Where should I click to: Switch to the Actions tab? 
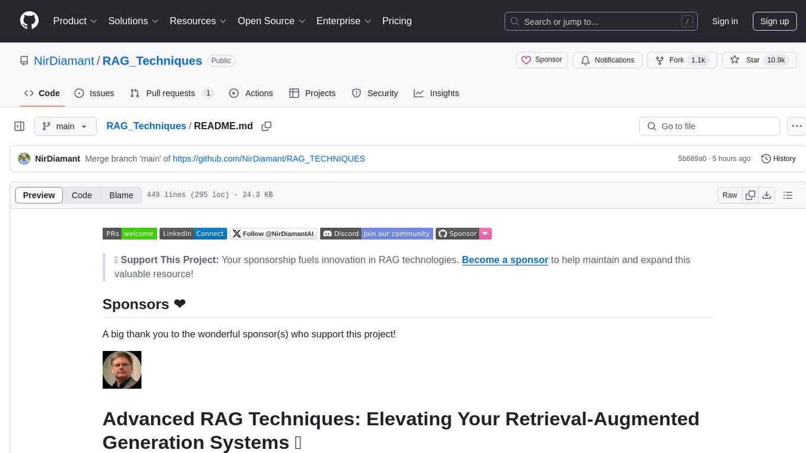click(251, 93)
